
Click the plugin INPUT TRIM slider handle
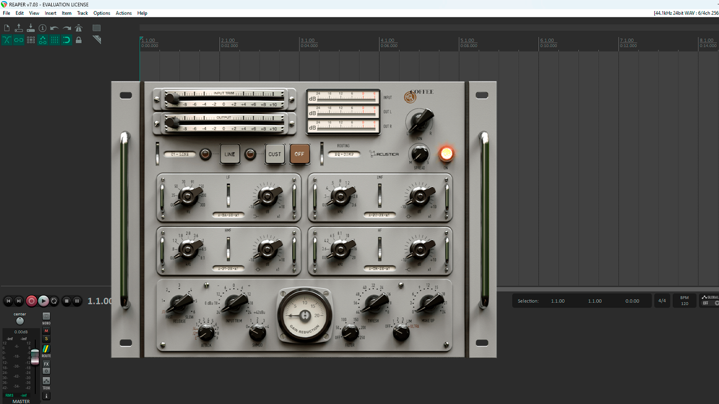(x=172, y=98)
